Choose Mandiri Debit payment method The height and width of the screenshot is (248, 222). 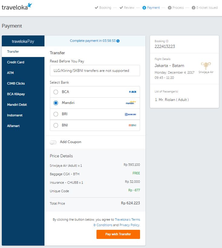(x=23, y=105)
